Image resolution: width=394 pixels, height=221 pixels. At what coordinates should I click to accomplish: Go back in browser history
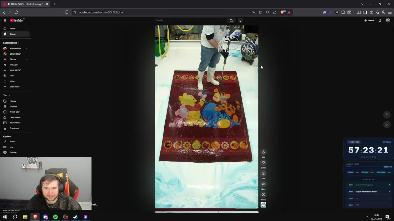click(4, 12)
